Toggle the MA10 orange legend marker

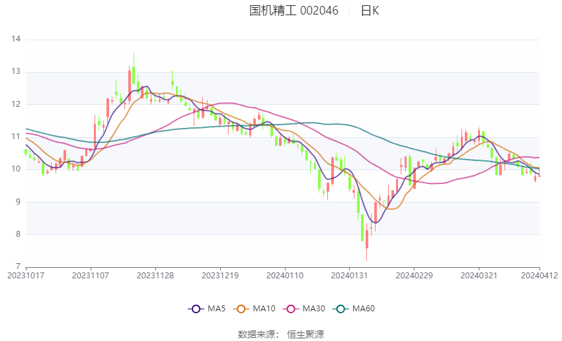(241, 309)
